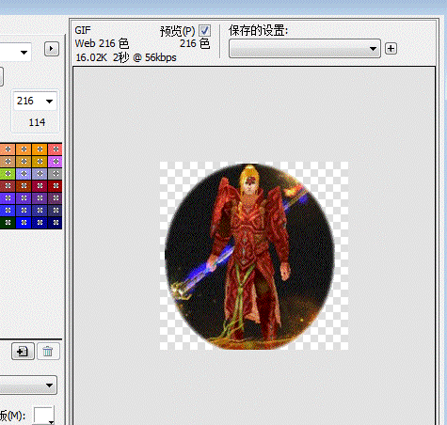Open the matte (M) color swatch dropdown
Image resolution: width=447 pixels, height=425 pixels.
[x=44, y=416]
